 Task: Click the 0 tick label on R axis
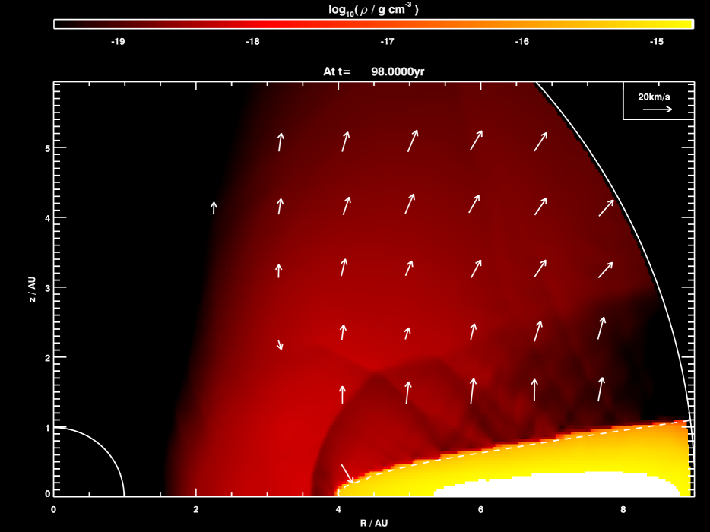coord(53,510)
